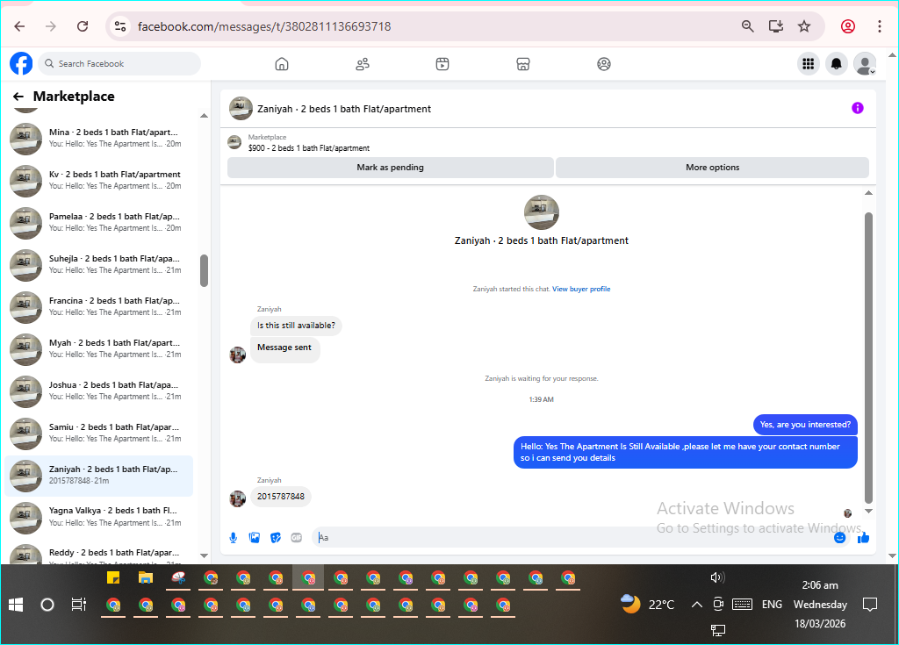Open the Marketplace storefront icon
The image size is (899, 645).
click(523, 64)
